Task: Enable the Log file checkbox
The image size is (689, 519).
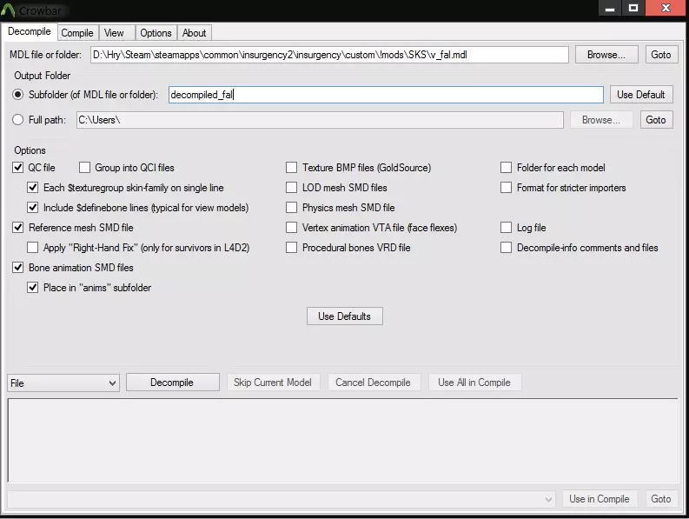Action: pyautogui.click(x=507, y=228)
